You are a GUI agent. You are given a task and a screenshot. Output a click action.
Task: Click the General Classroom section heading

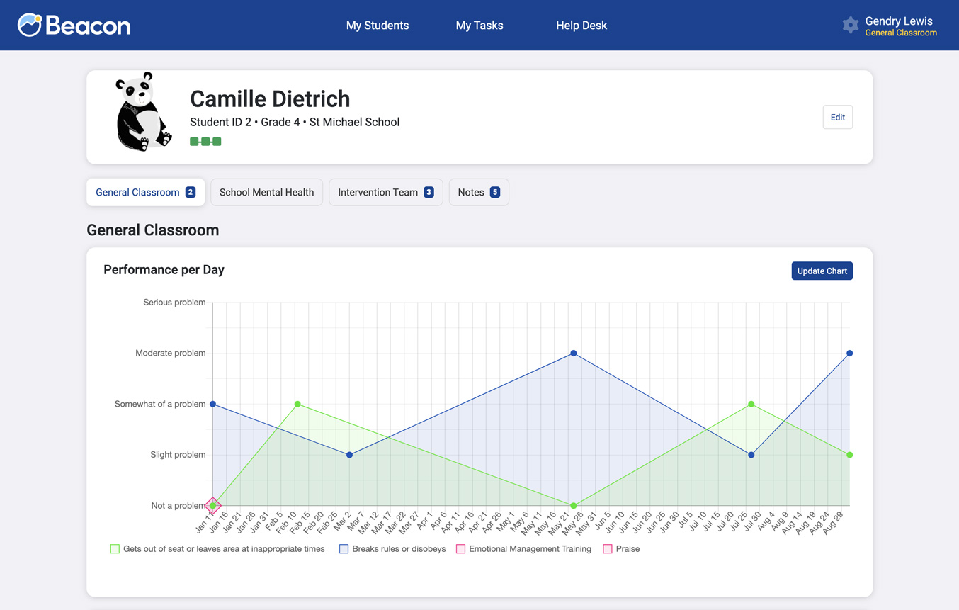[x=153, y=230]
